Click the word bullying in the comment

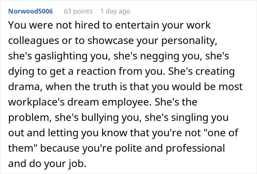[100, 118]
